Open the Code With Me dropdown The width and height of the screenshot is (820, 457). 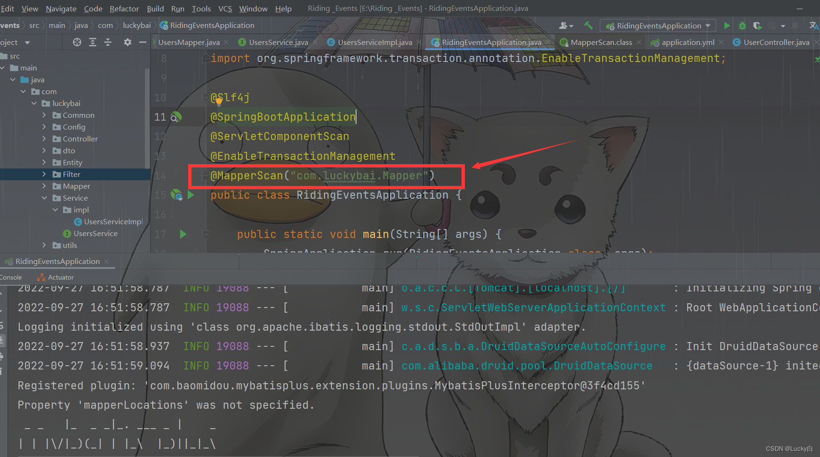(566, 25)
